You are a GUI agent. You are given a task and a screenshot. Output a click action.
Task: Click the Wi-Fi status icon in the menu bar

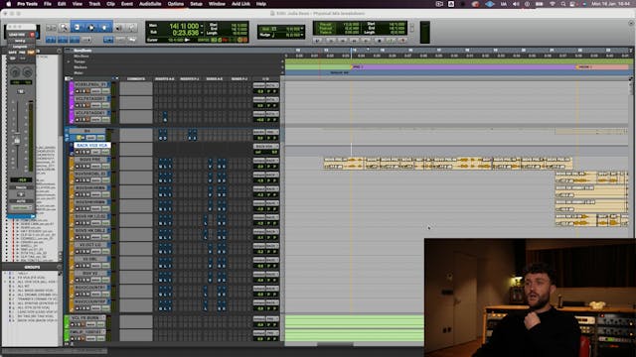[x=553, y=4]
